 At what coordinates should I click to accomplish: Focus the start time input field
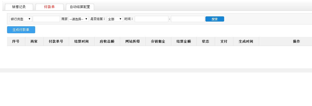pos(151,19)
